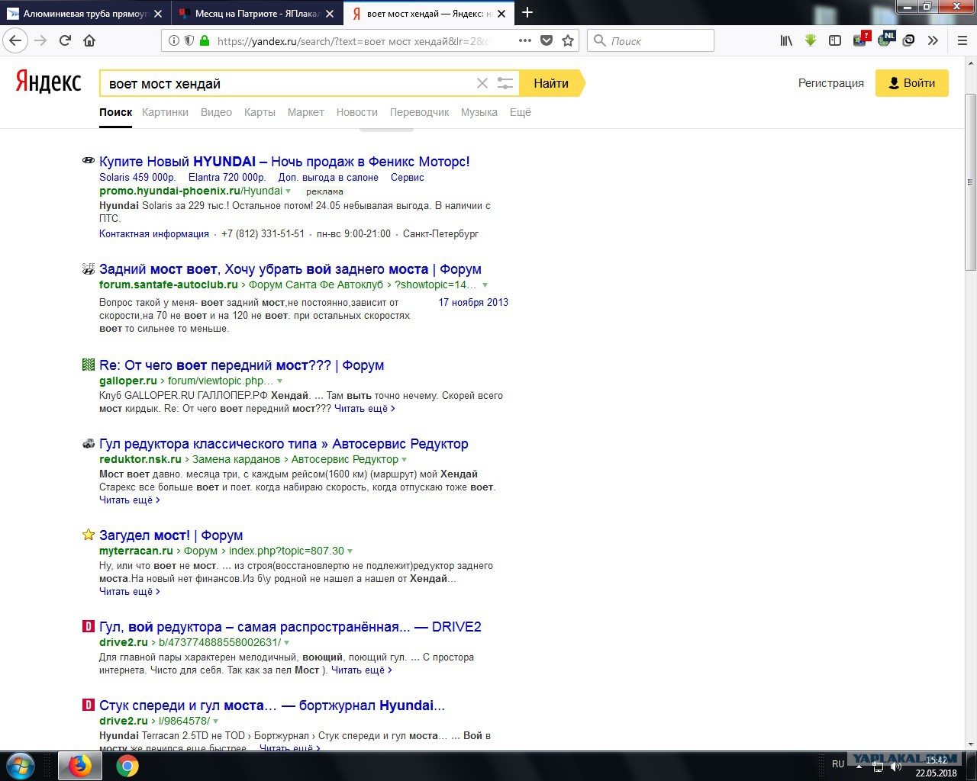Click the browser address bar URL
Viewport: 977px width, 781px height.
(353, 41)
